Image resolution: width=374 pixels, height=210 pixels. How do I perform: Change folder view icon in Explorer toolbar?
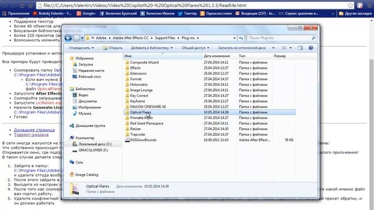(x=285, y=48)
